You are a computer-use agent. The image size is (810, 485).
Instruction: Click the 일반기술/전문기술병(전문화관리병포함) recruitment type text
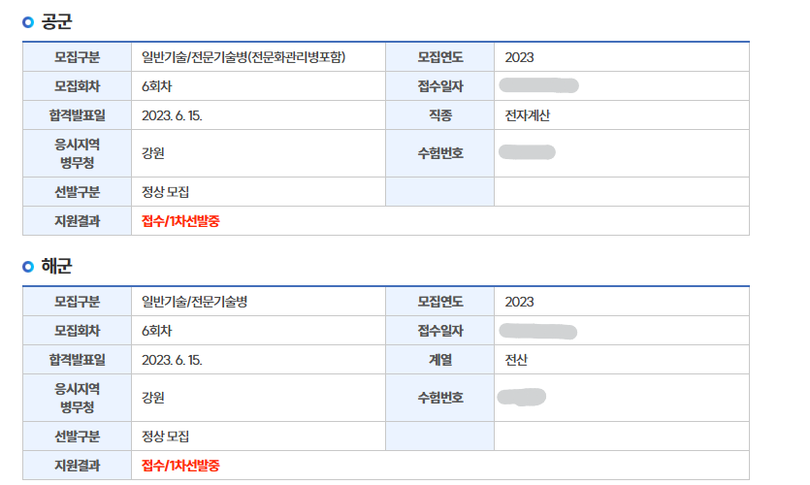[243, 57]
